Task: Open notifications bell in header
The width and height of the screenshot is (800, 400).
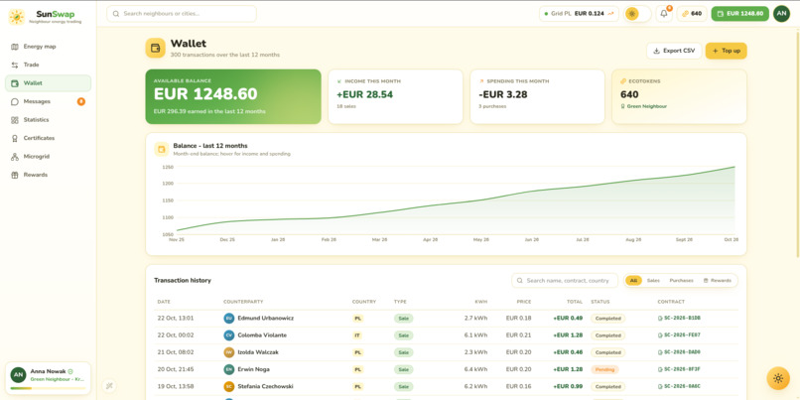Action: click(x=664, y=14)
